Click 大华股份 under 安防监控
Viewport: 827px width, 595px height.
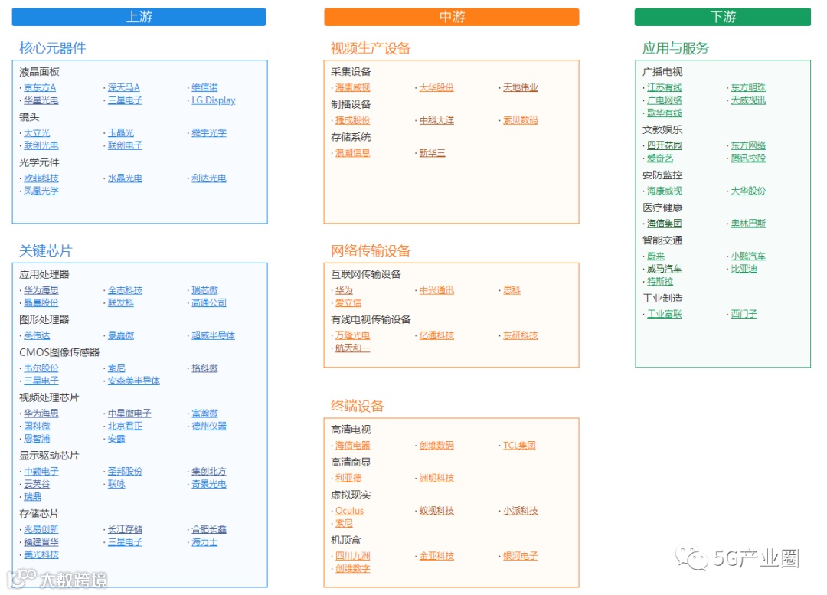748,191
